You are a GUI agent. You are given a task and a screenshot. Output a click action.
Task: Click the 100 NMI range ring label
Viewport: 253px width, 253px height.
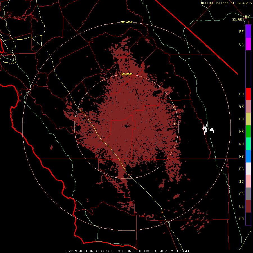126,22
